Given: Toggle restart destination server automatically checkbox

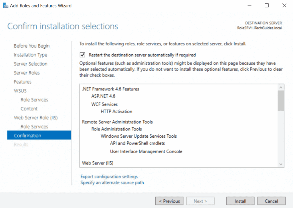Looking at the screenshot, I should coord(82,55).
